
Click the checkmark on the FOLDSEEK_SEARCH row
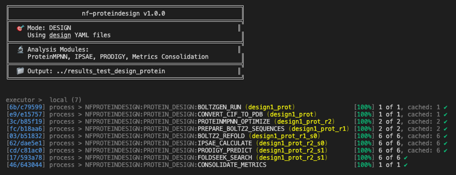(x=406, y=158)
